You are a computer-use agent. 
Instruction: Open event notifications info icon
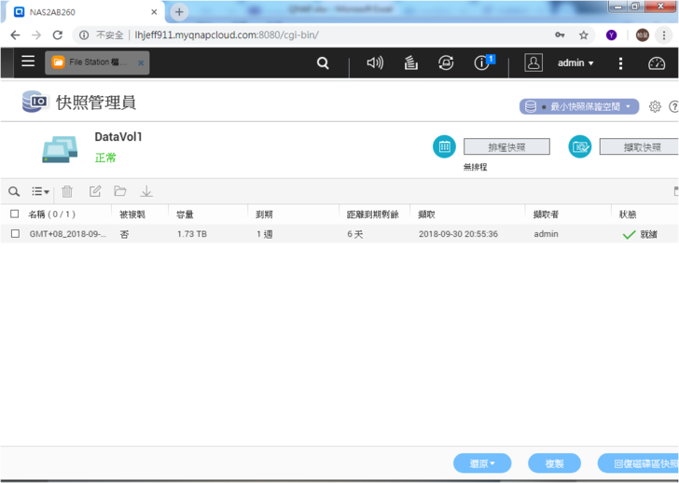(x=482, y=63)
